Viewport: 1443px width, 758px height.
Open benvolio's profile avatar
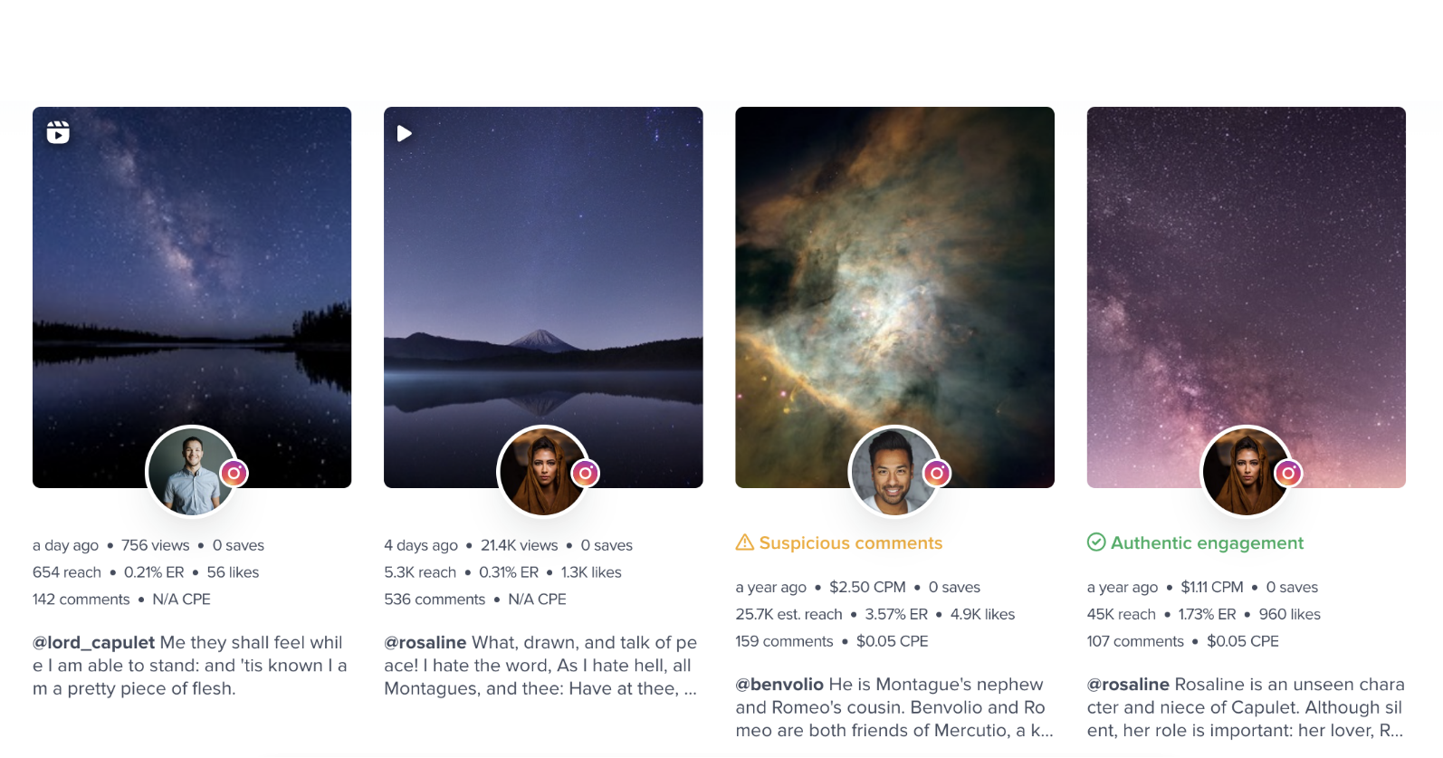(x=894, y=471)
